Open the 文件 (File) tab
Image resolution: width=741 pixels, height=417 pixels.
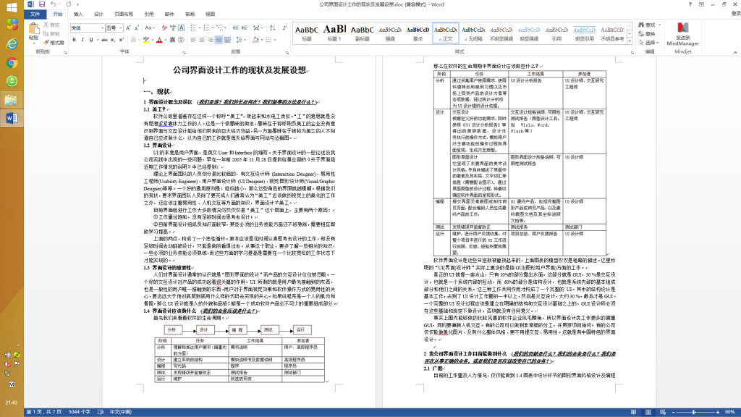pos(35,14)
